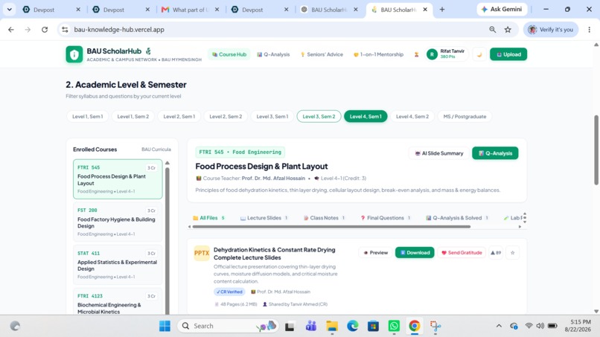This screenshot has width=600, height=337.
Task: Switch to Q-Analysis & Solved tab
Action: (457, 218)
